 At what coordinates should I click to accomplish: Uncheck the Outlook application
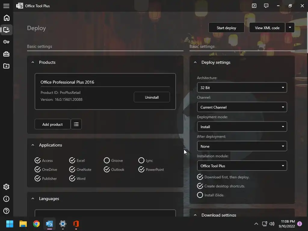click(x=114, y=170)
